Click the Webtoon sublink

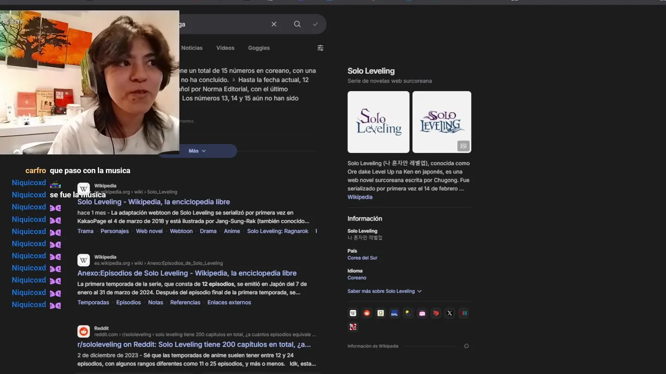[181, 231]
